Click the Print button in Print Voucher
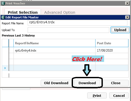This screenshot has width=131, height=101. coord(97,96)
